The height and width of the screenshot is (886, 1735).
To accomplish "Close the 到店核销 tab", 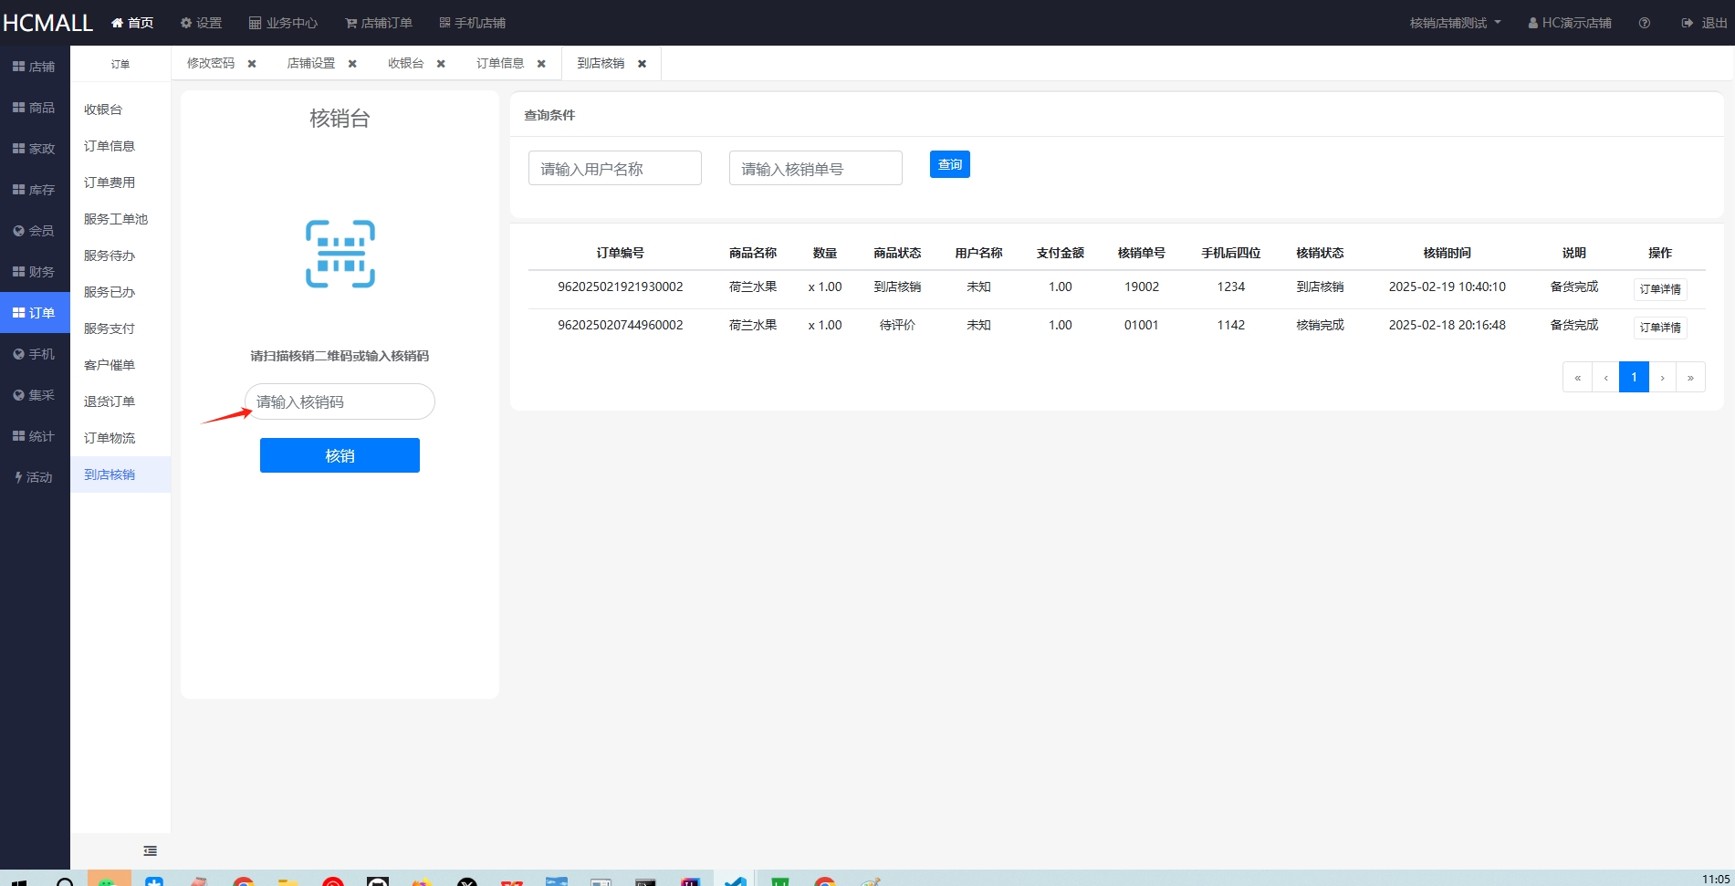I will [642, 64].
